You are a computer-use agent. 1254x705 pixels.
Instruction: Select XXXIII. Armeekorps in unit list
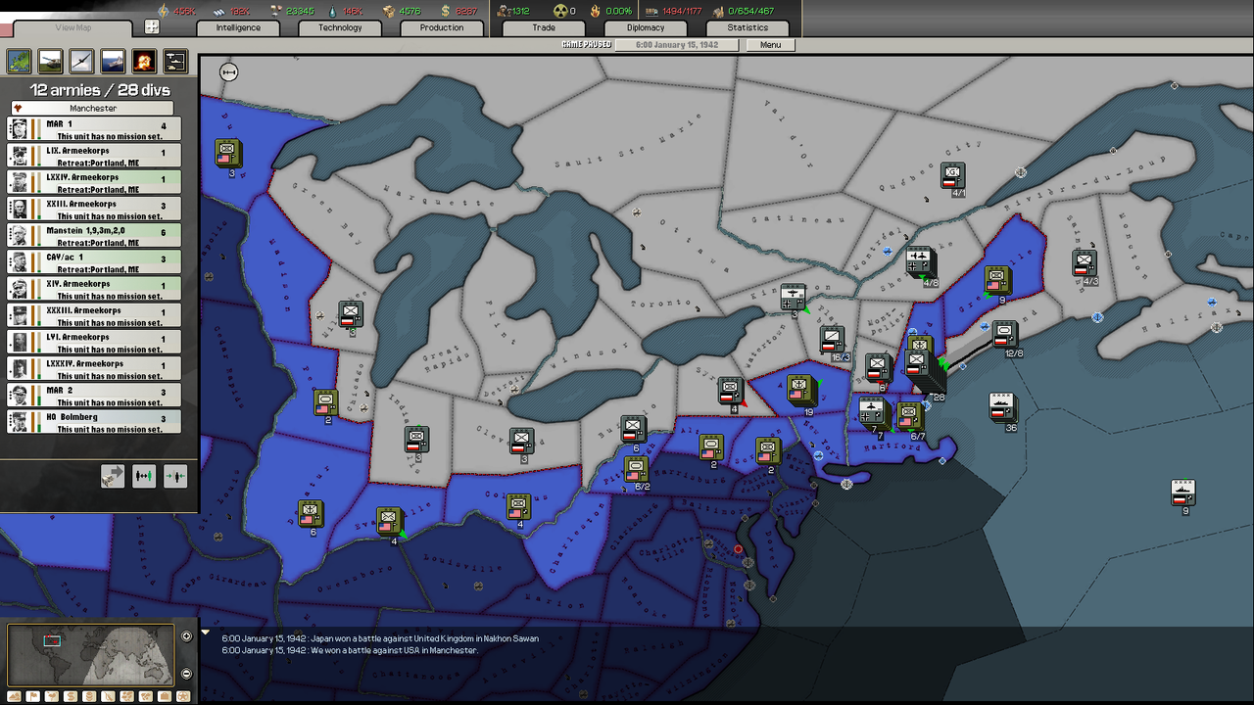click(x=94, y=315)
